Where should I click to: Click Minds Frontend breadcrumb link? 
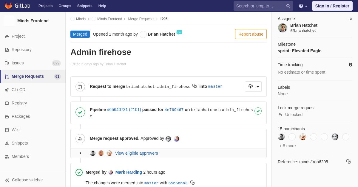click(109, 19)
